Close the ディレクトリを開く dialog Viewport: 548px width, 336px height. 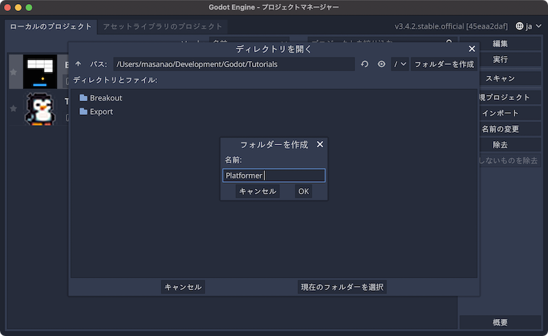click(x=472, y=49)
